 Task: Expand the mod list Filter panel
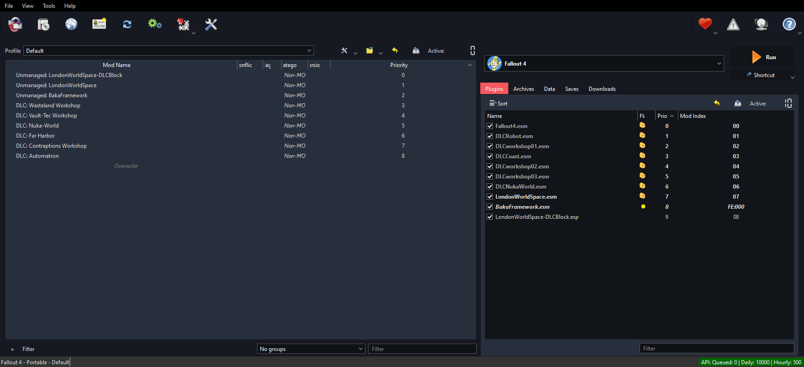12,349
